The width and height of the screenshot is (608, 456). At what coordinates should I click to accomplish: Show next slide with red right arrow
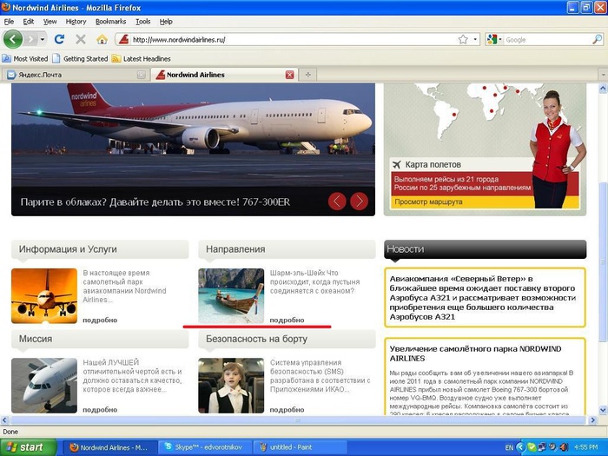[x=359, y=202]
